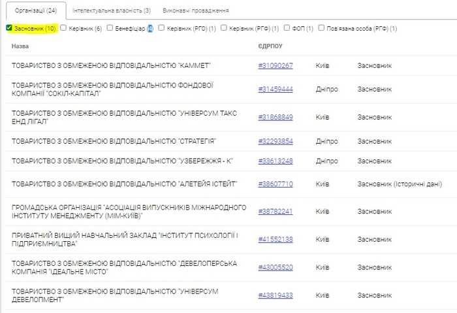Enable Пов'язана особа (РГФ) checkbox
The image size is (457, 313).
[x=321, y=29]
